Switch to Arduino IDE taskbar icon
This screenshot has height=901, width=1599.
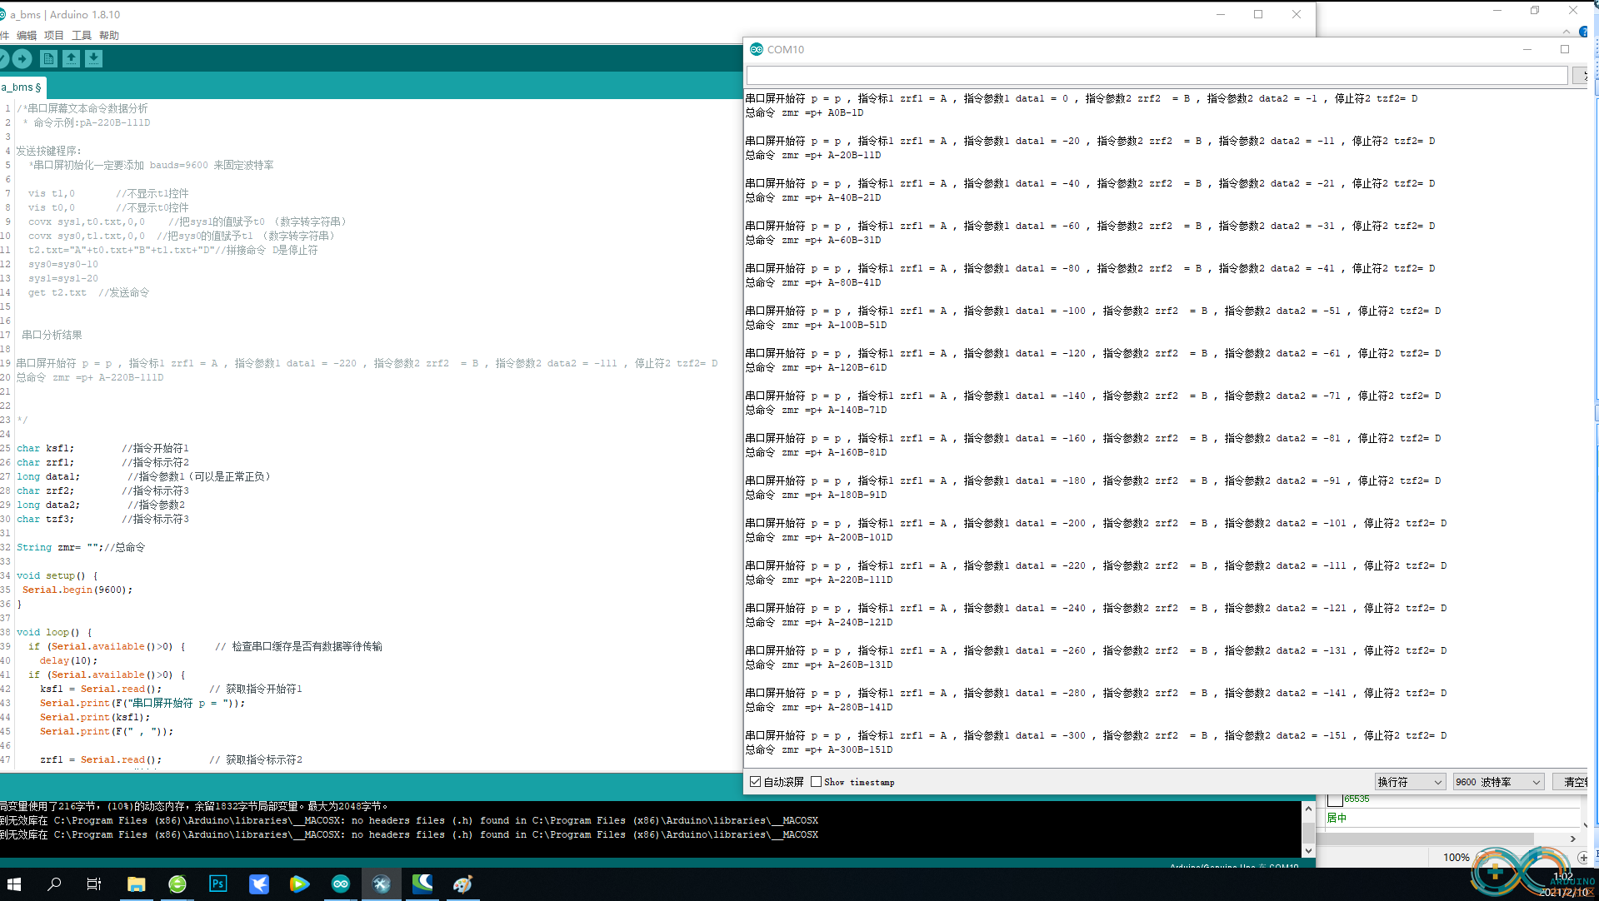point(340,884)
